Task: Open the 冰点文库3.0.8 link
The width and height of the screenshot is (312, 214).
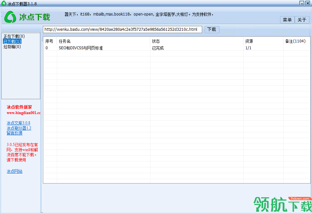Action: coord(18,123)
